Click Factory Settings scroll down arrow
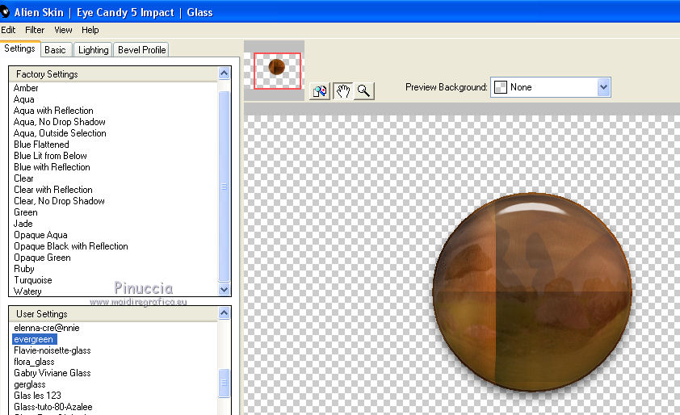Image resolution: width=680 pixels, height=415 pixels. (x=225, y=289)
